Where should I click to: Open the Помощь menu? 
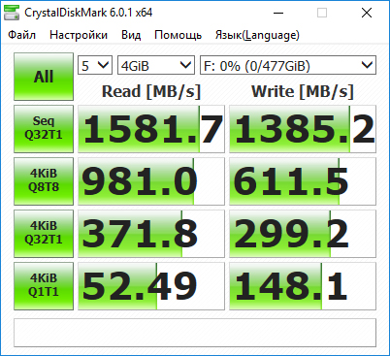coord(179,35)
